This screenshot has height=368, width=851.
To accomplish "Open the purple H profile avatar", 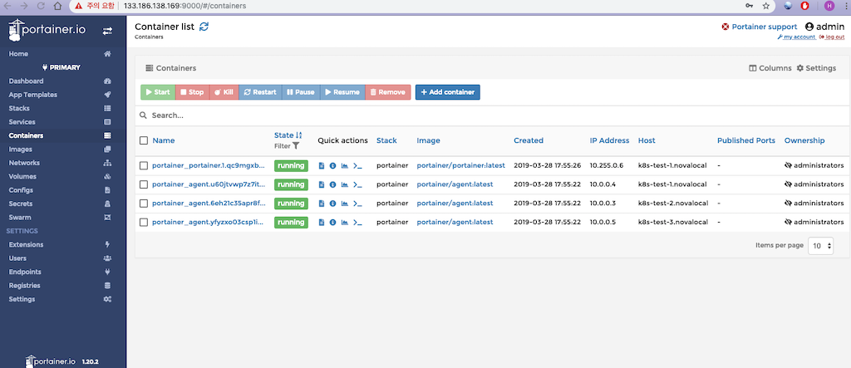I will pos(829,6).
